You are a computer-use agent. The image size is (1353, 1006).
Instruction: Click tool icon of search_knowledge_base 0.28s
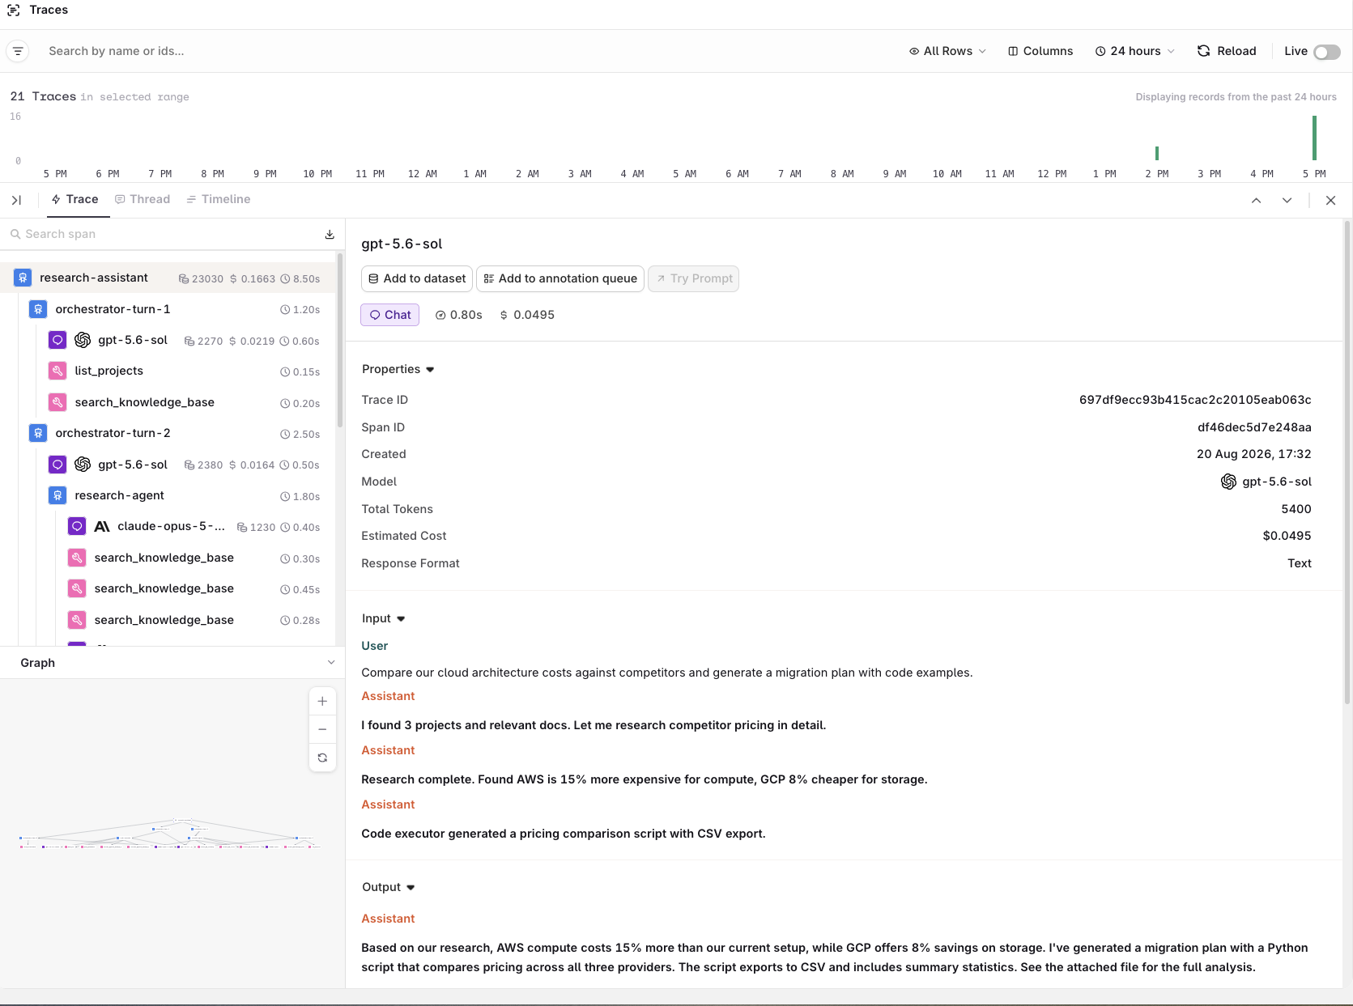point(77,620)
